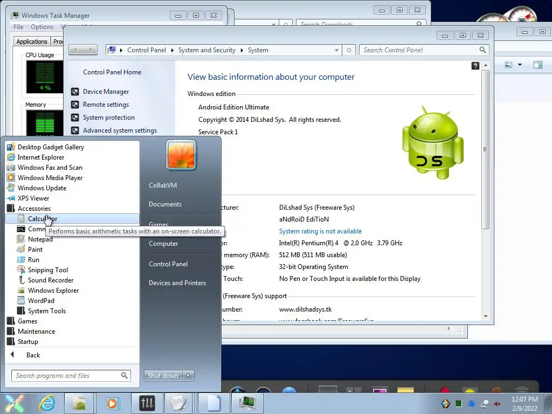Open Computer from Start menu
Viewport: 552px width, 414px height.
pos(163,244)
